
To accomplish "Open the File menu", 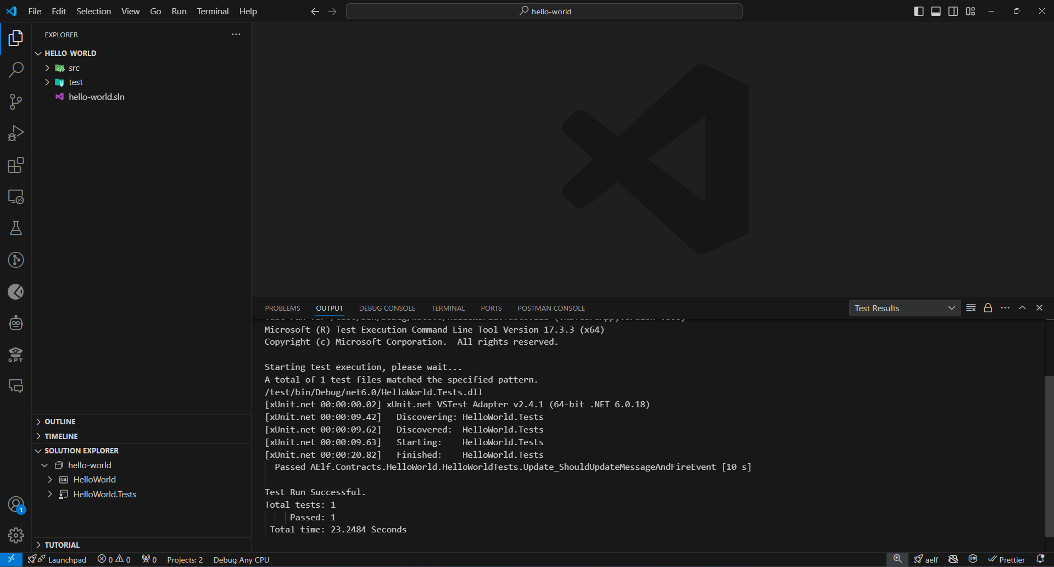I will pyautogui.click(x=35, y=11).
